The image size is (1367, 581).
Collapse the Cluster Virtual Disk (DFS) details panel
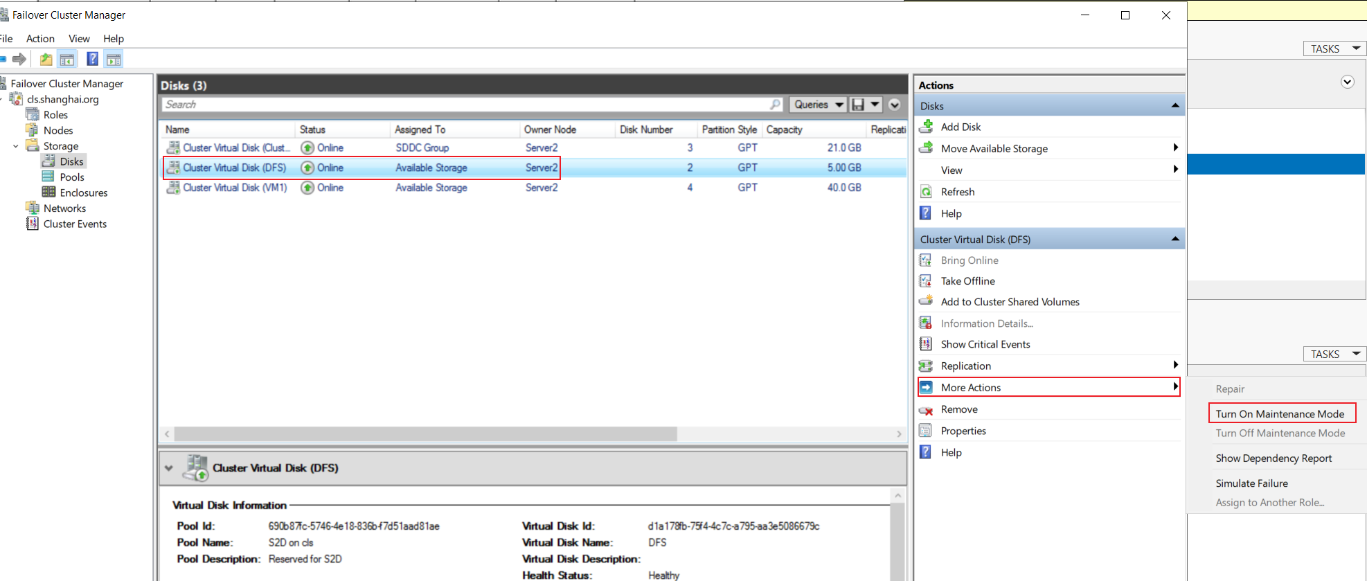click(168, 468)
